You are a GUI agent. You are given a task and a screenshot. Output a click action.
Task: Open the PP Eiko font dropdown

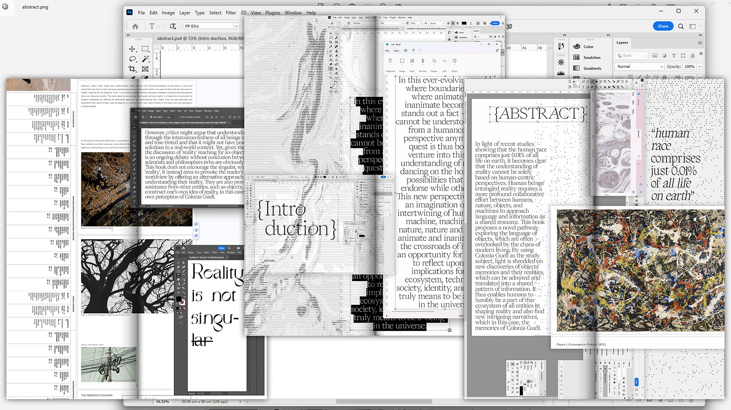tap(236, 26)
